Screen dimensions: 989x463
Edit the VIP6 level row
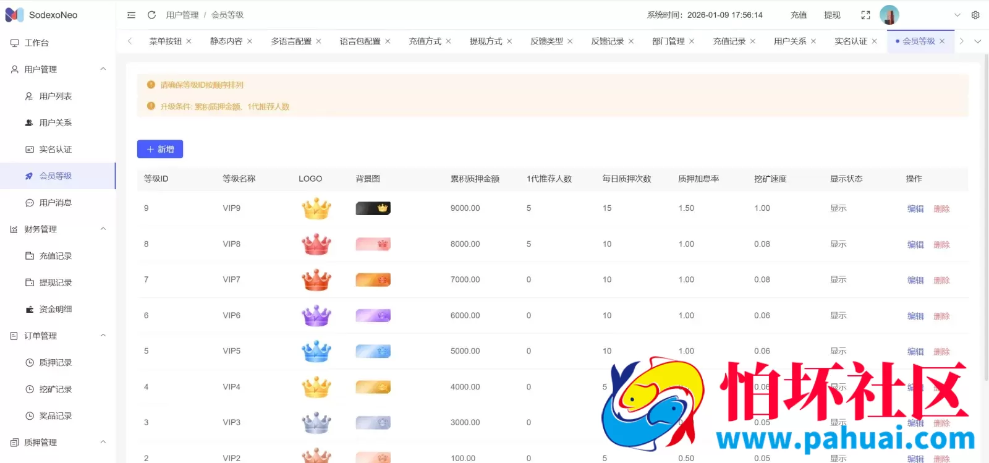(x=915, y=316)
